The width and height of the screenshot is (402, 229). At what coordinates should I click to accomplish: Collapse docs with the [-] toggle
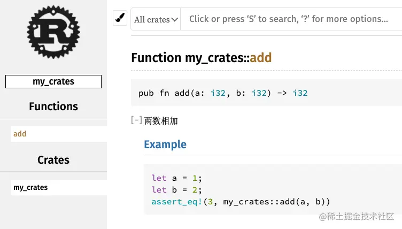coord(136,120)
